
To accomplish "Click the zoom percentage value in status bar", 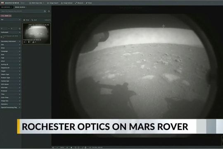I will coord(62,147).
